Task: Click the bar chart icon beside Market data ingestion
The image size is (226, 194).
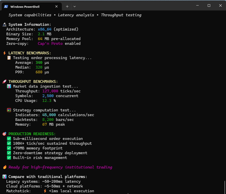Action: click(9, 86)
